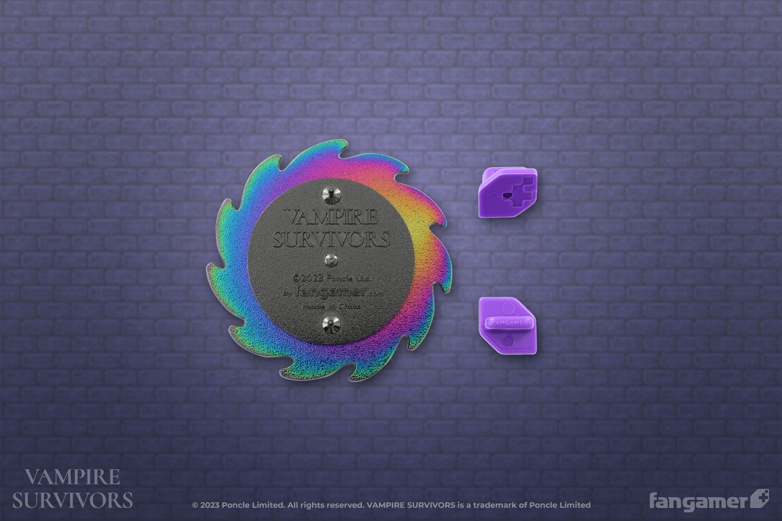Viewport: 782px width, 521px height.
Task: Click the Vampire Survivors logo in corner
Action: click(73, 488)
